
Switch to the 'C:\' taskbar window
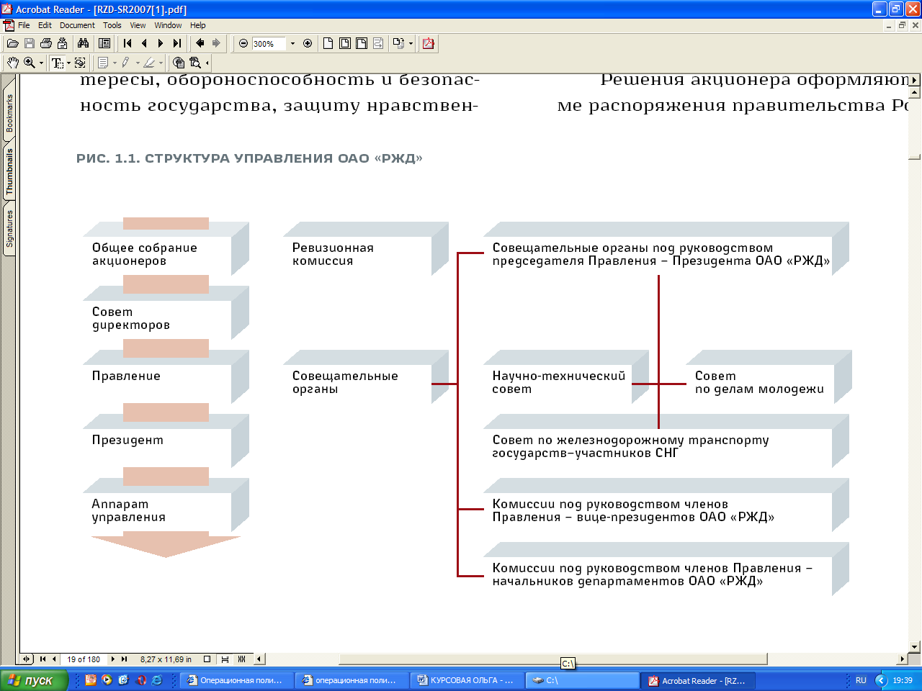582,680
